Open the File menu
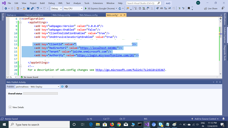The width and height of the screenshot is (228, 128). click(x=9, y=3)
